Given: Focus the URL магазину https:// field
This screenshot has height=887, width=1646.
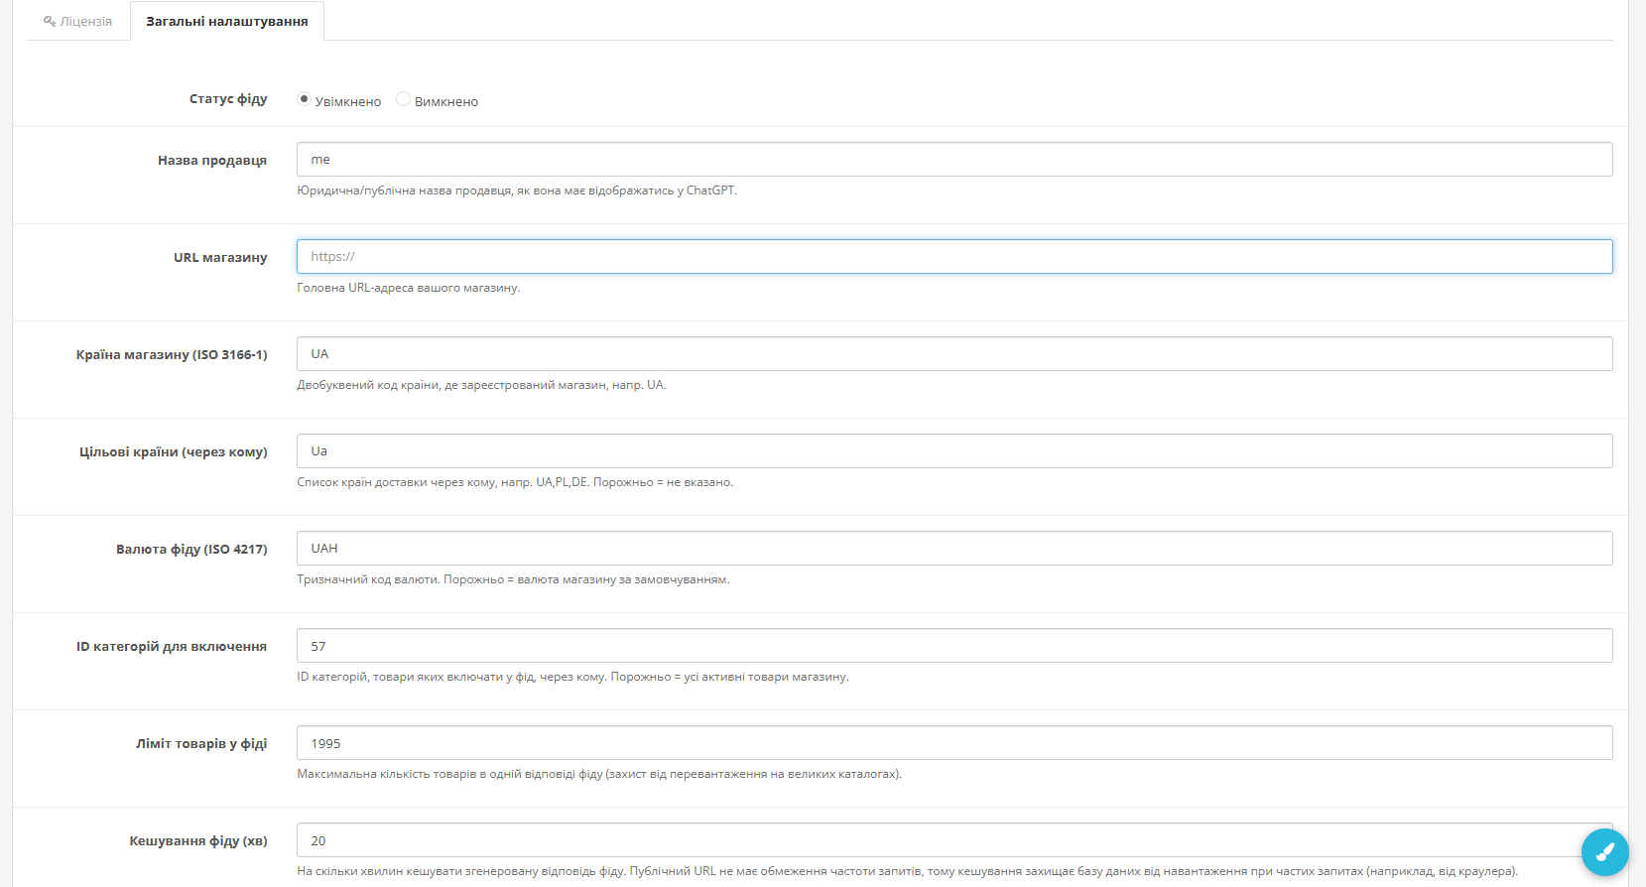Looking at the screenshot, I should point(954,257).
